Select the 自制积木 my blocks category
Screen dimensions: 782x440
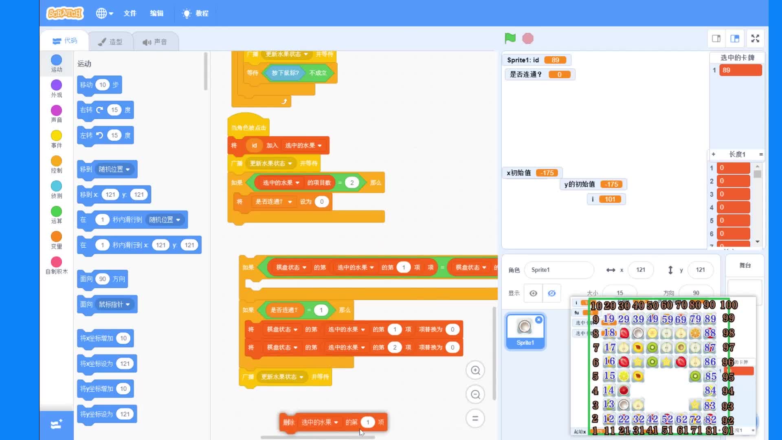coord(57,266)
